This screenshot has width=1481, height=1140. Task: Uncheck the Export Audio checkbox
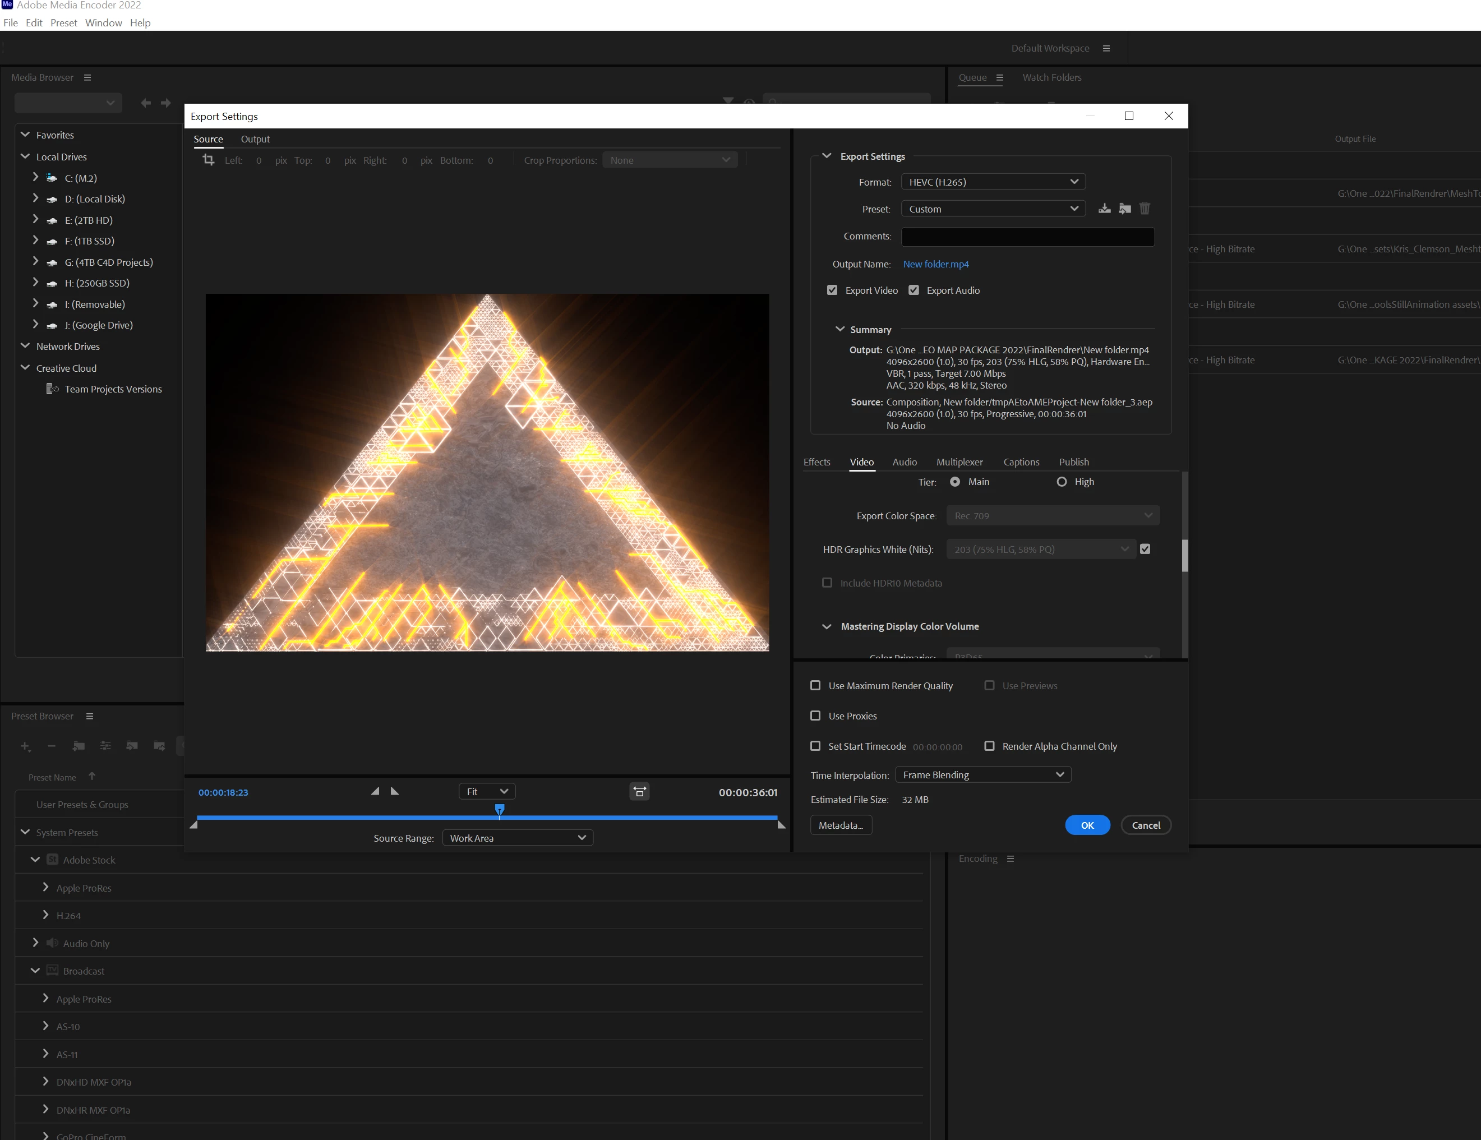pyautogui.click(x=913, y=290)
